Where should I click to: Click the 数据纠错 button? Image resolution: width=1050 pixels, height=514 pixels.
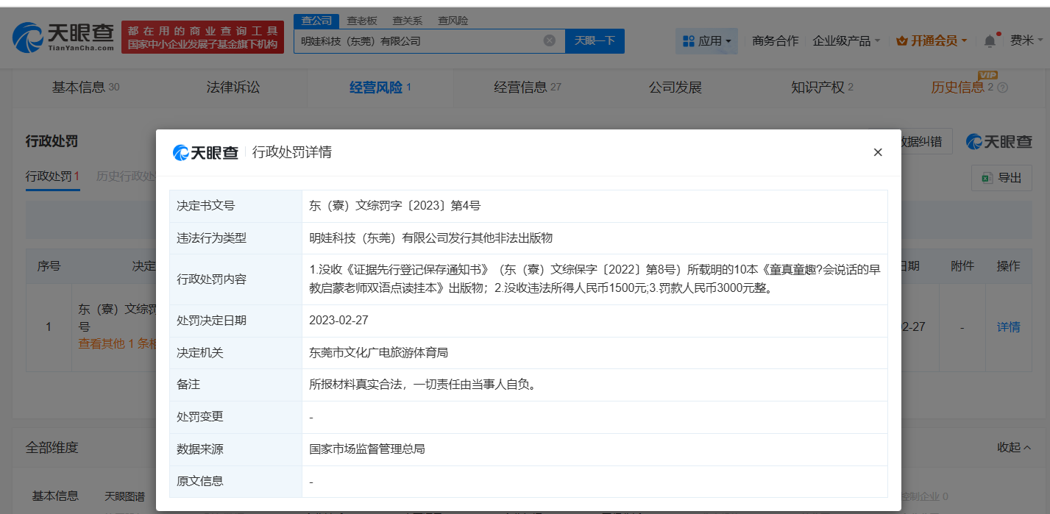coord(923,140)
